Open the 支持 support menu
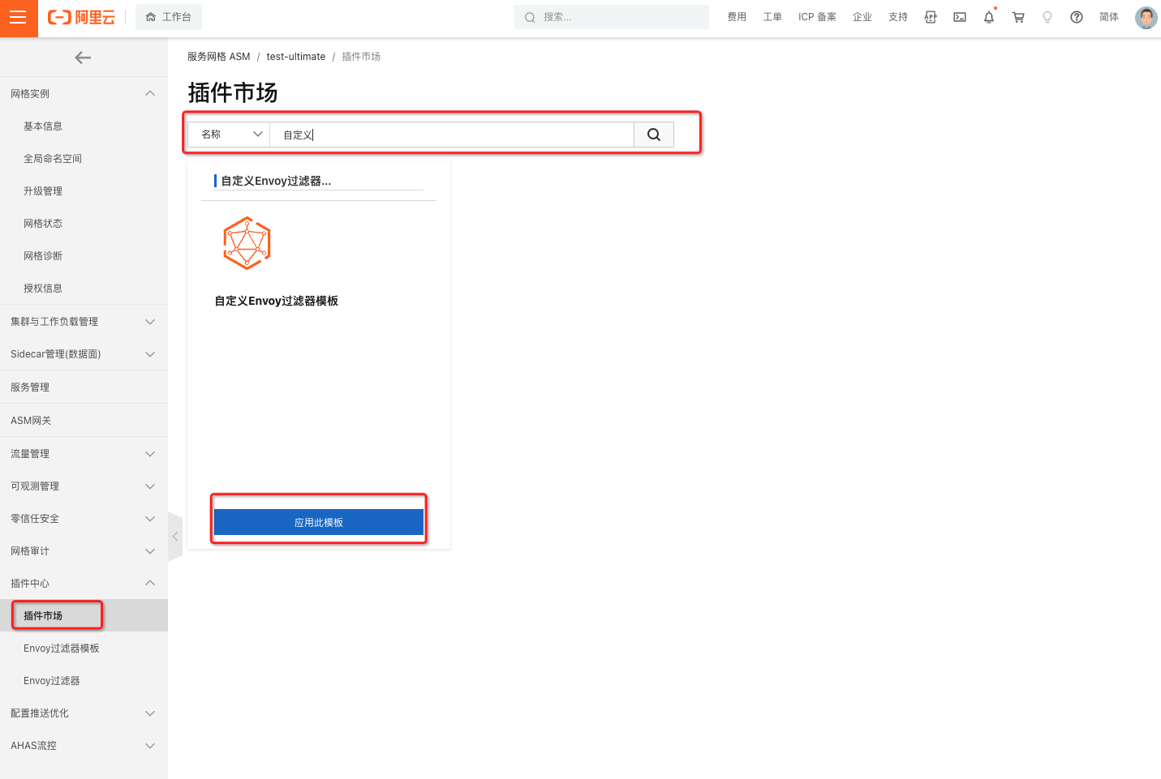This screenshot has width=1161, height=779. click(898, 17)
